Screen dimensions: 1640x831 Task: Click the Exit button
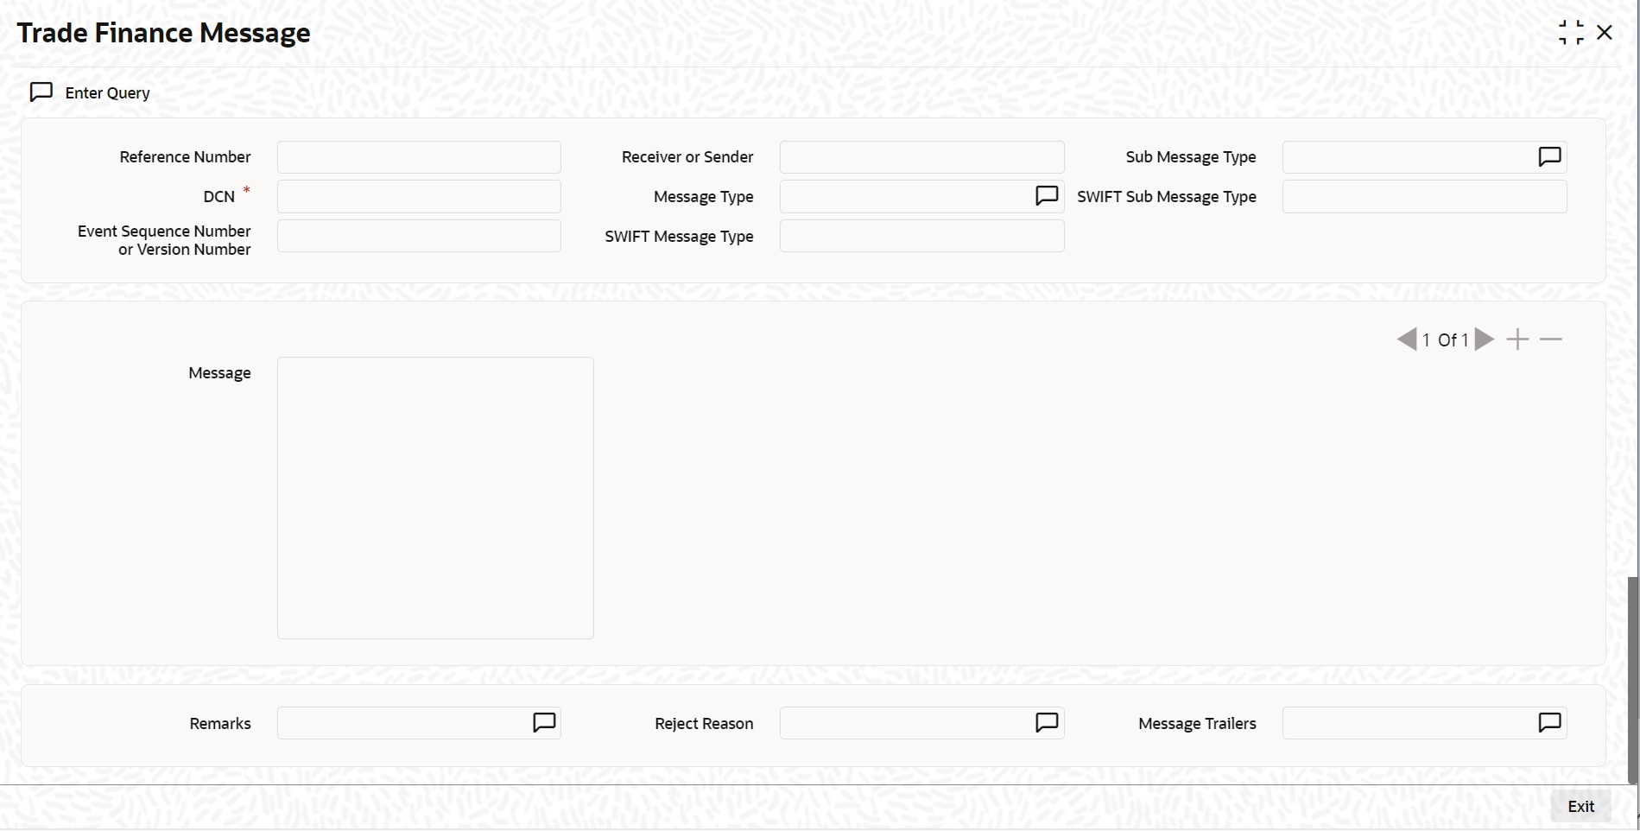[1580, 806]
